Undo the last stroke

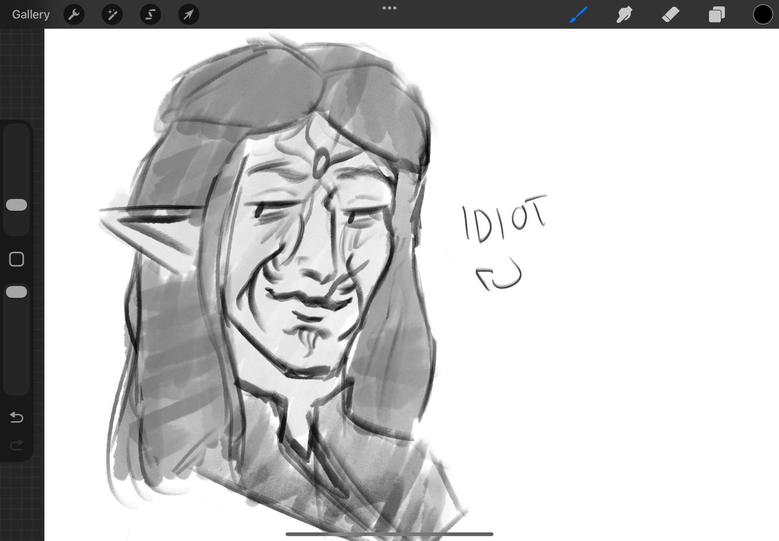point(17,418)
